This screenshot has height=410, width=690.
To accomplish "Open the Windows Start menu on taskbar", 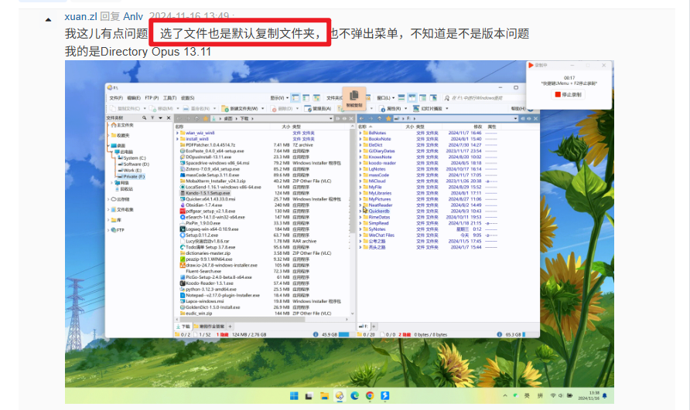I will 294,396.
